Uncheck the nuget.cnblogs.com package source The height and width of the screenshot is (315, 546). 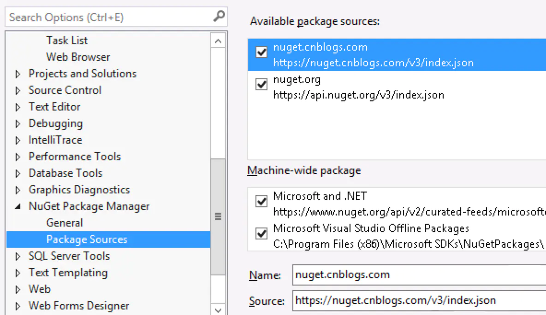(261, 52)
